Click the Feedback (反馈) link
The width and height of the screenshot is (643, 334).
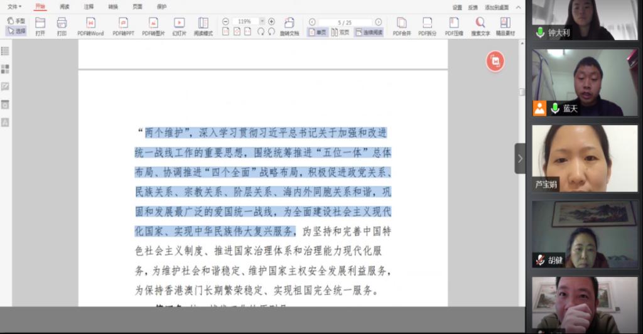click(473, 8)
